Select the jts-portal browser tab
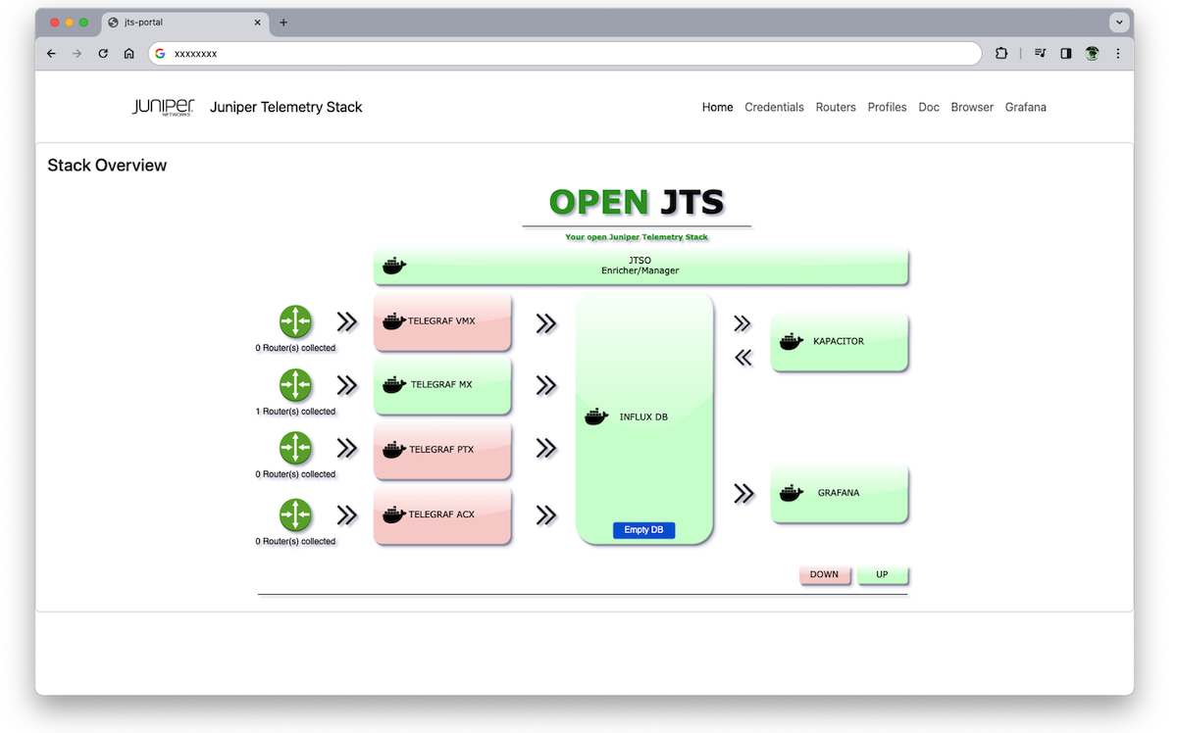The image size is (1177, 733). [182, 23]
